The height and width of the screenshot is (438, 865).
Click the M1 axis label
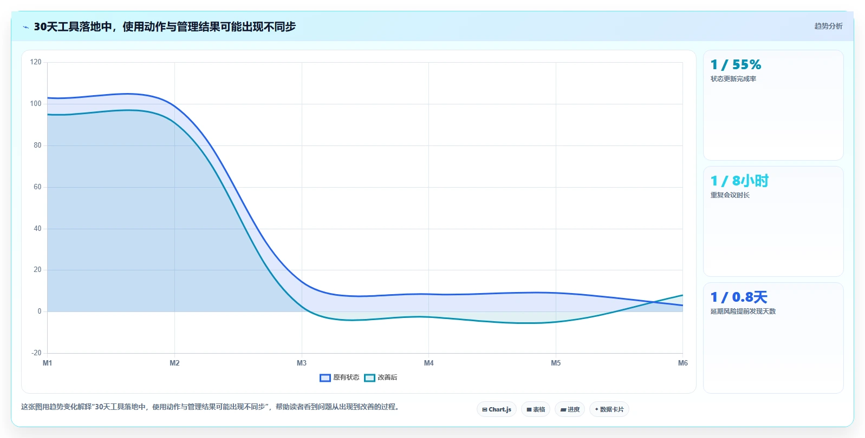[48, 363]
